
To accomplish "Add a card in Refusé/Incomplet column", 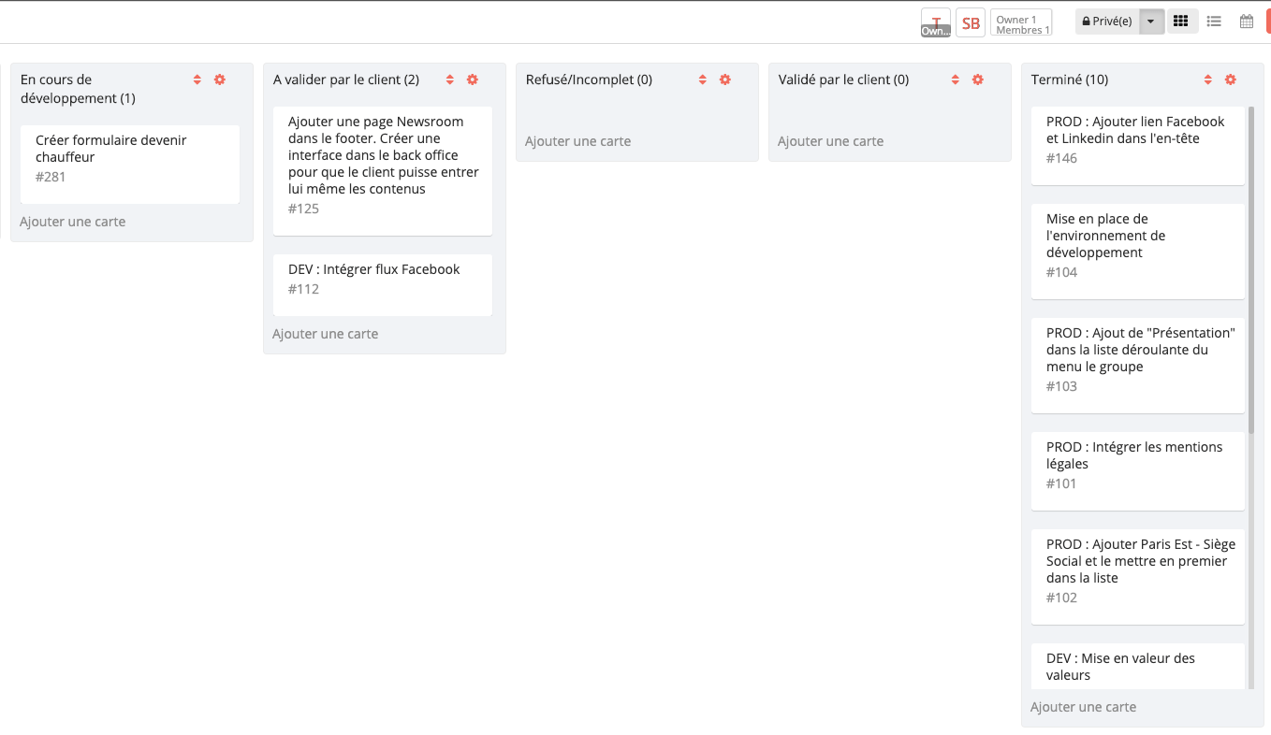I will pos(577,141).
